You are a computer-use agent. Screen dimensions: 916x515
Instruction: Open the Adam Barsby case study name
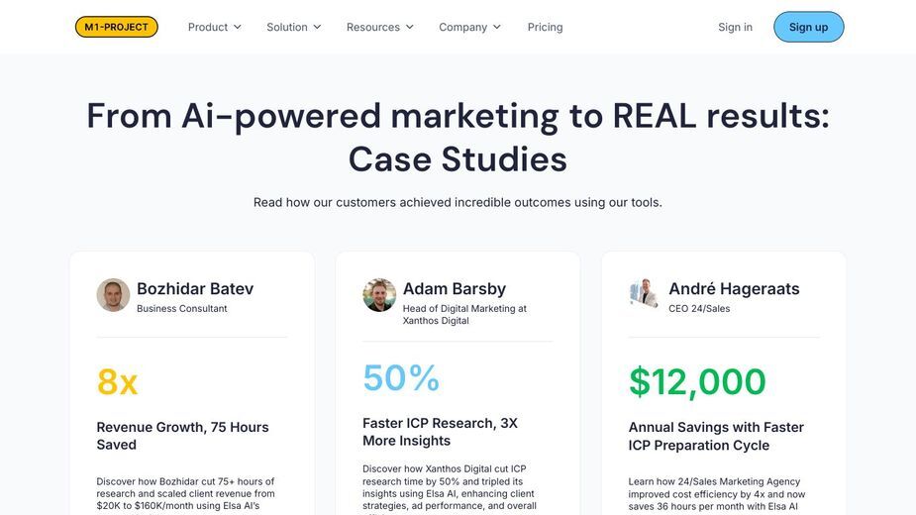pos(455,289)
